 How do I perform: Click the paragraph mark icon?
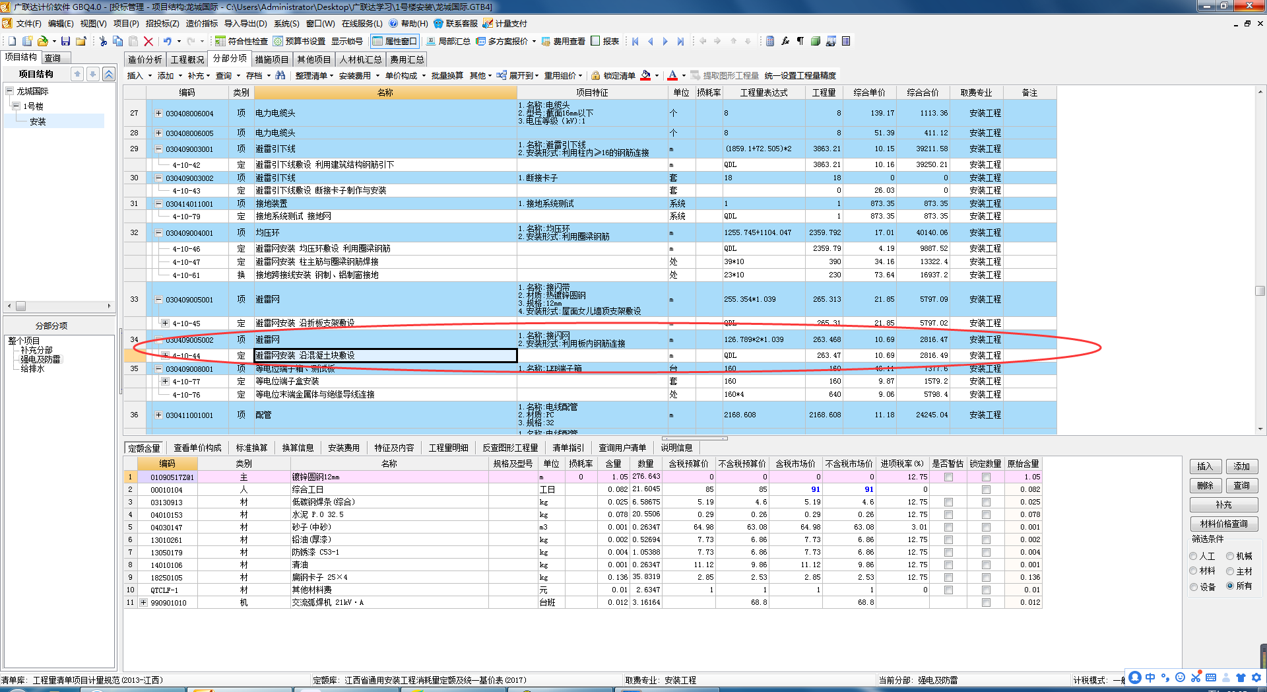click(800, 41)
